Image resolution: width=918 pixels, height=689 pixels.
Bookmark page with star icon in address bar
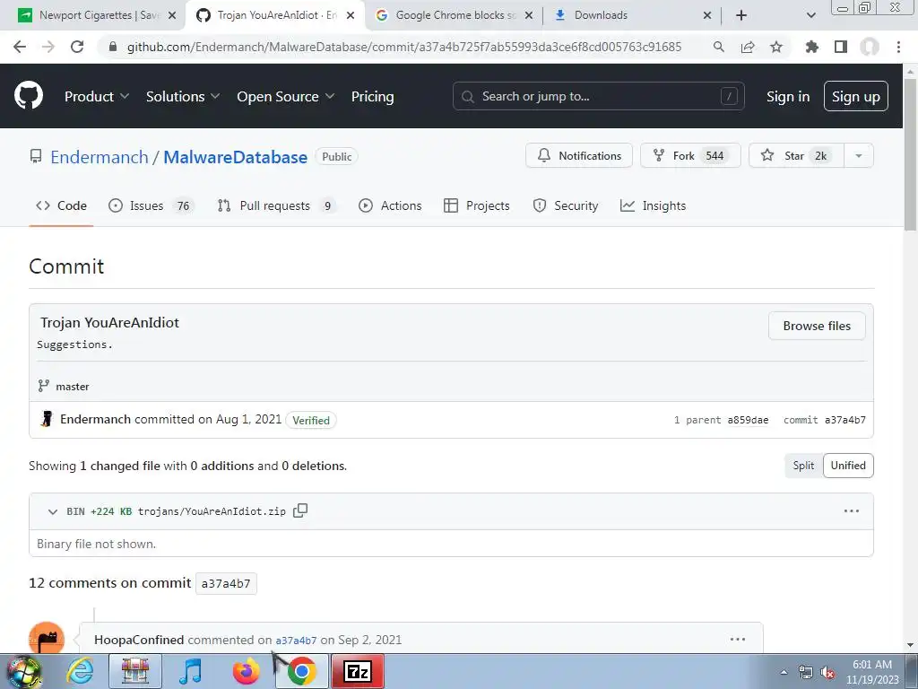click(x=776, y=47)
